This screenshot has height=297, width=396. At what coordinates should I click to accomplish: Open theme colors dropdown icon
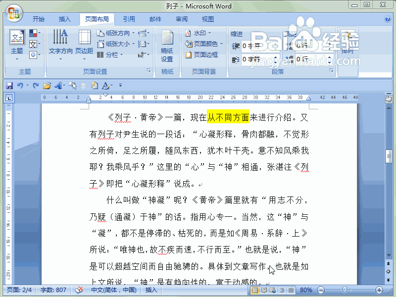click(35, 33)
